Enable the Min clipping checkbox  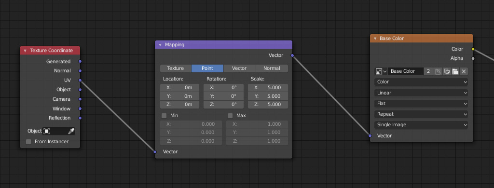point(164,116)
